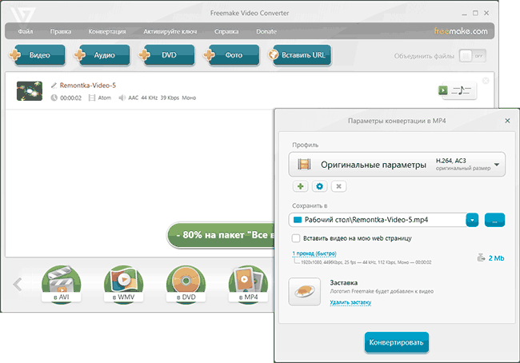
Task: Add photos with the Фото button
Action: (x=231, y=55)
